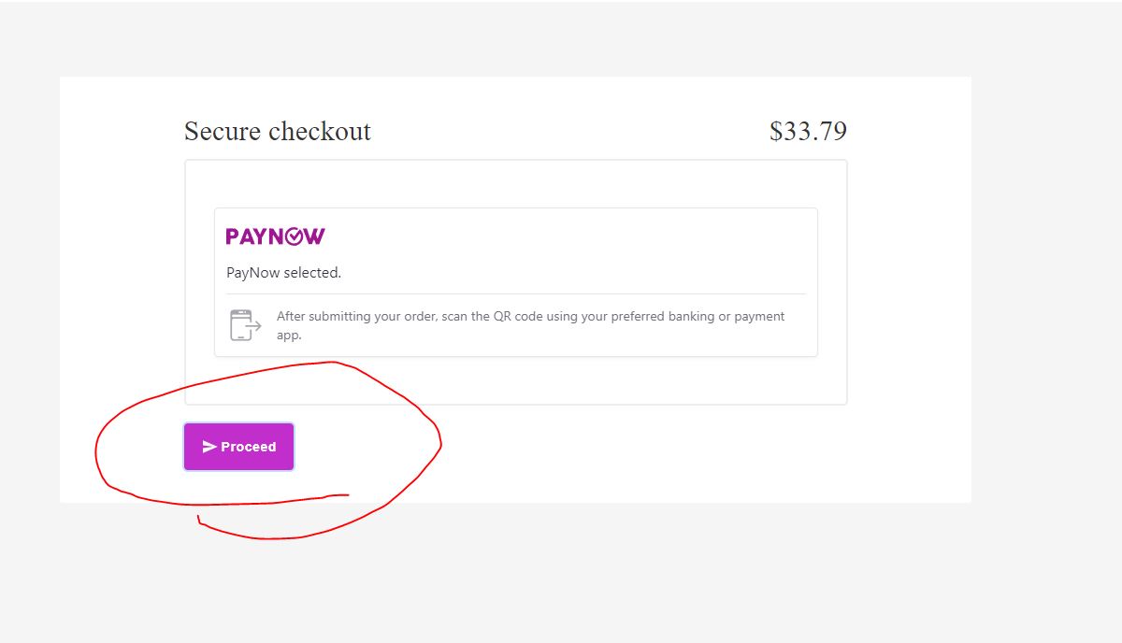Click the "Secure checkout" heading
Image resolution: width=1122 pixels, height=643 pixels.
coord(278,131)
